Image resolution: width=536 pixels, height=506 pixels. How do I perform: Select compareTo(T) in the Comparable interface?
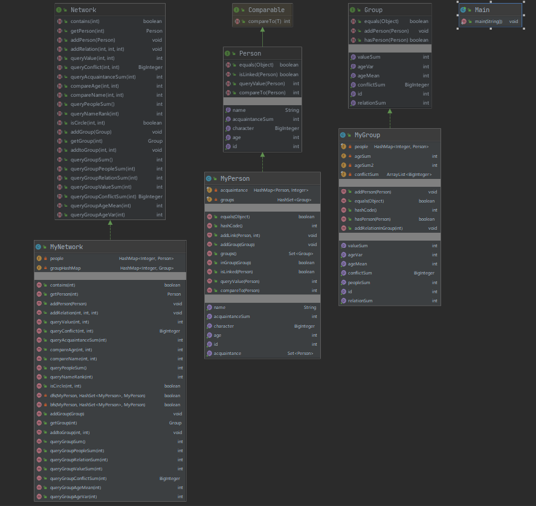[262, 21]
